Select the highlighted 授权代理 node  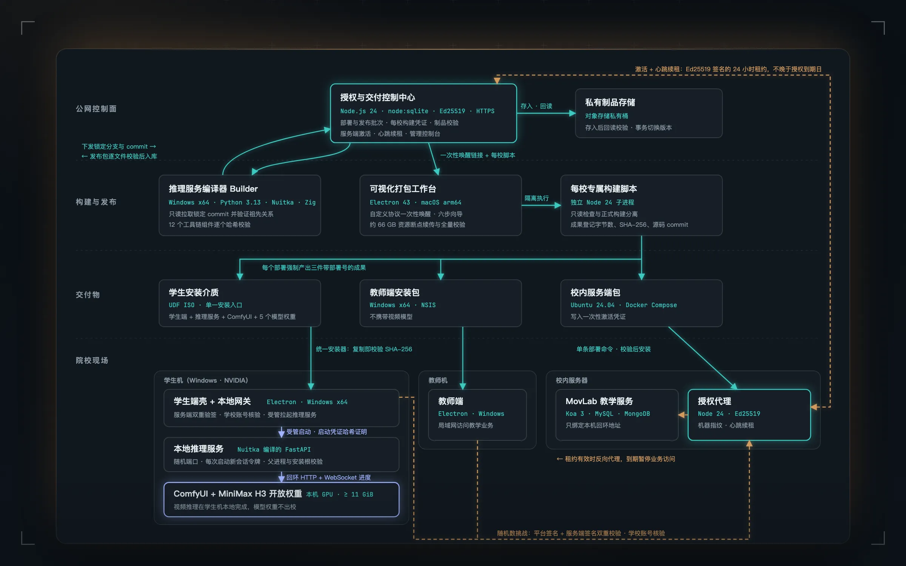(x=749, y=415)
